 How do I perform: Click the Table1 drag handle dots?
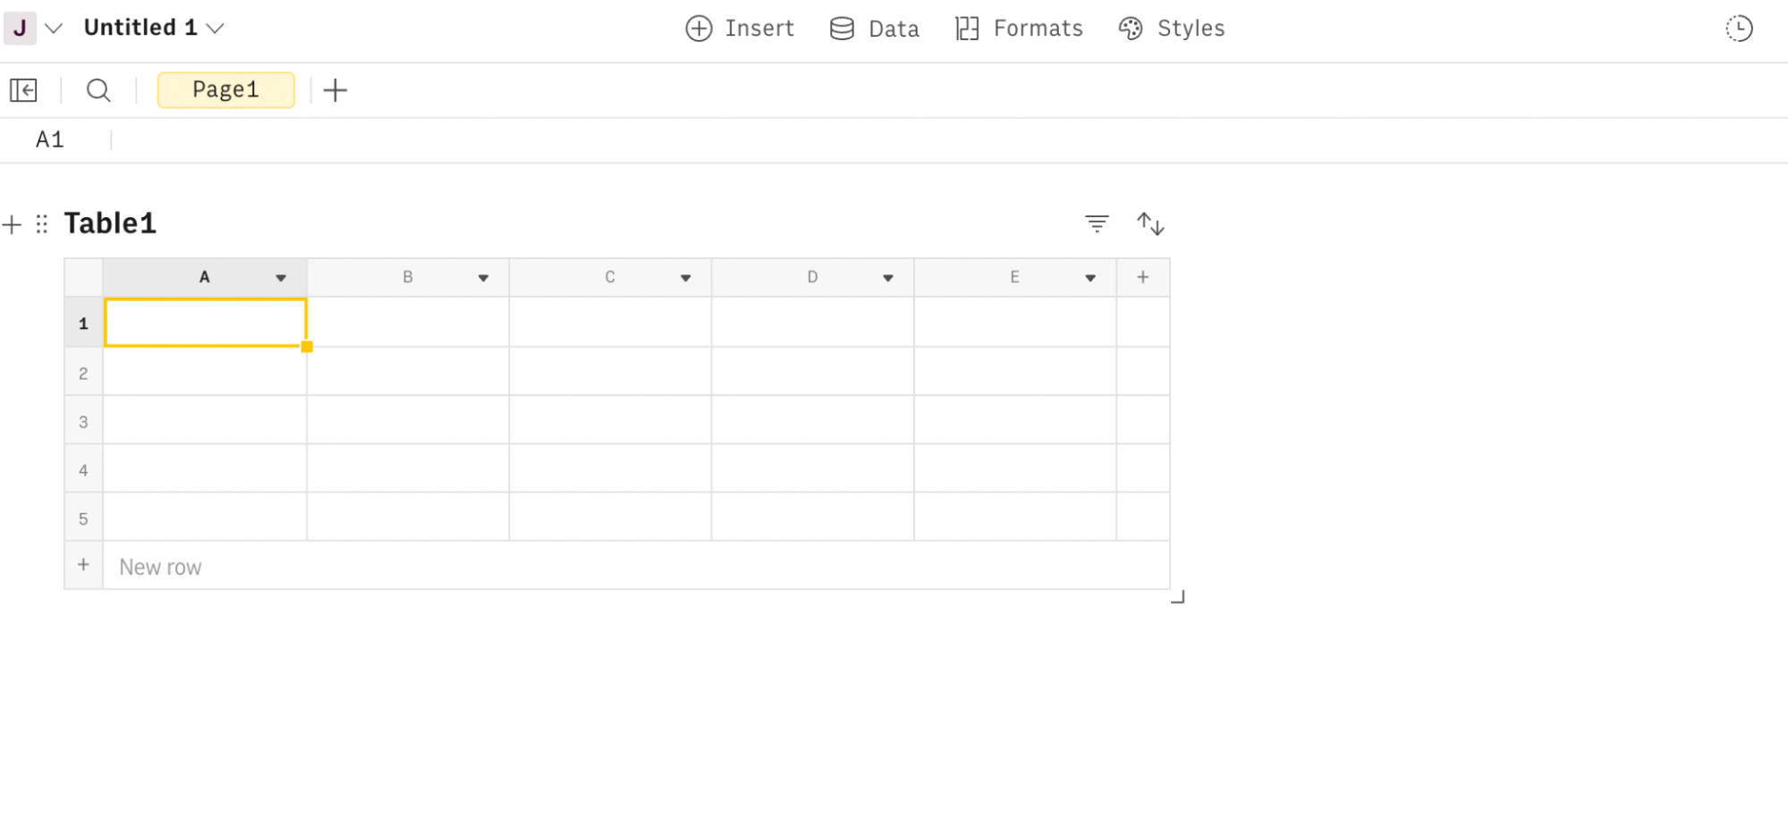click(42, 223)
